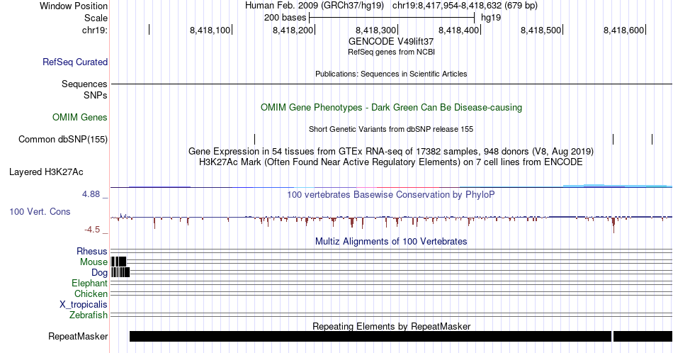Click the H3K27Ac Mark ENCODE track title

391,162
